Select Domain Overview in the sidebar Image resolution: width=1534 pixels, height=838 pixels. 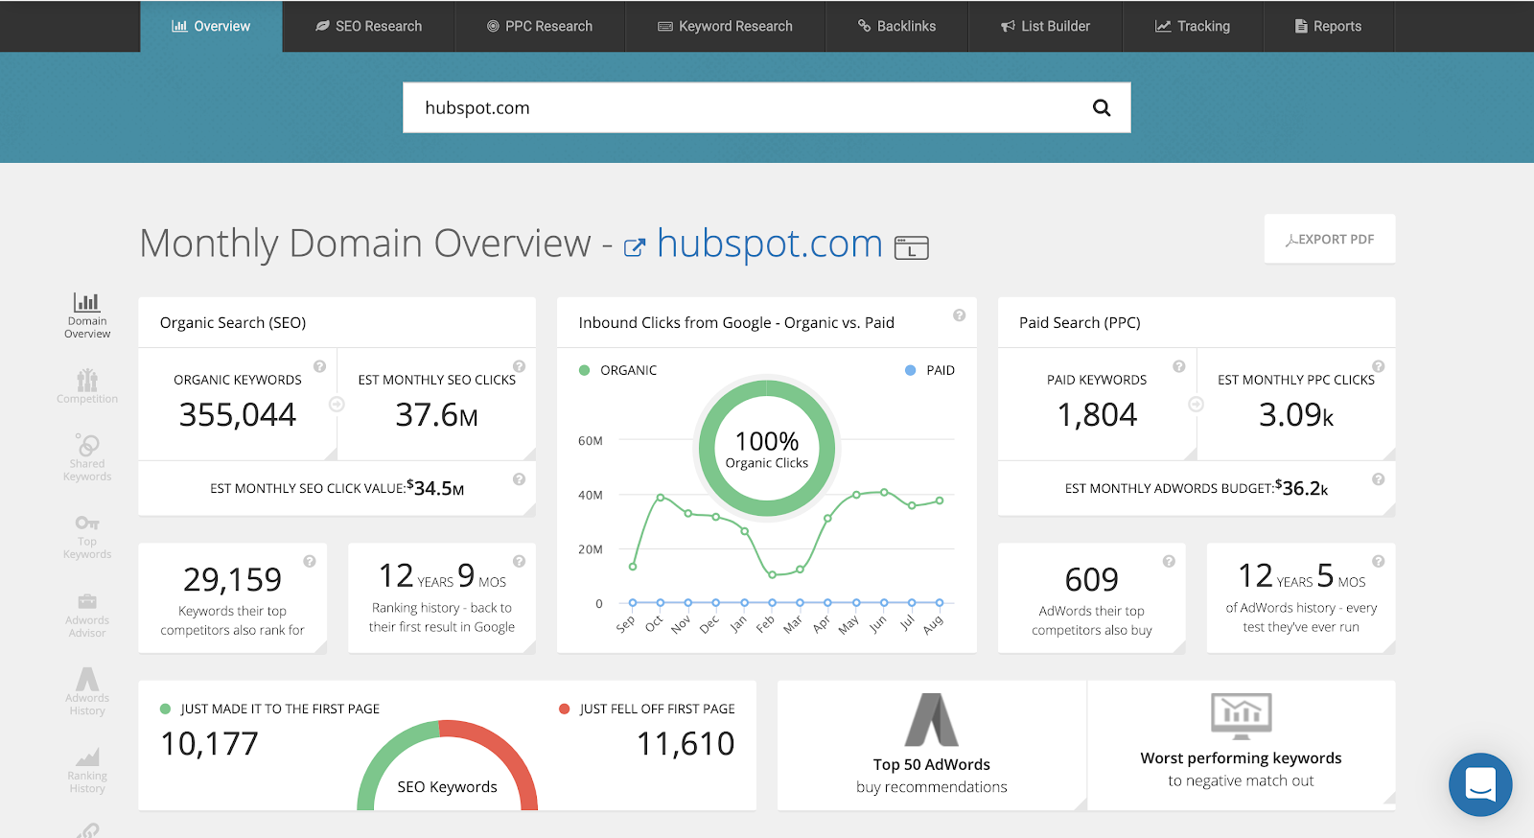tap(87, 316)
